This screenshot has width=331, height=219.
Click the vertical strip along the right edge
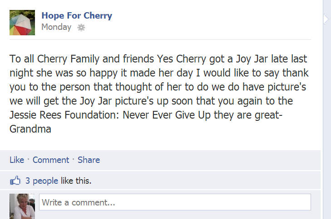(x=327, y=109)
